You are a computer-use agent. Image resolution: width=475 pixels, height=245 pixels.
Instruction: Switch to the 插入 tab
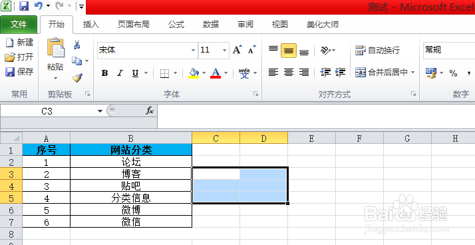(x=91, y=24)
